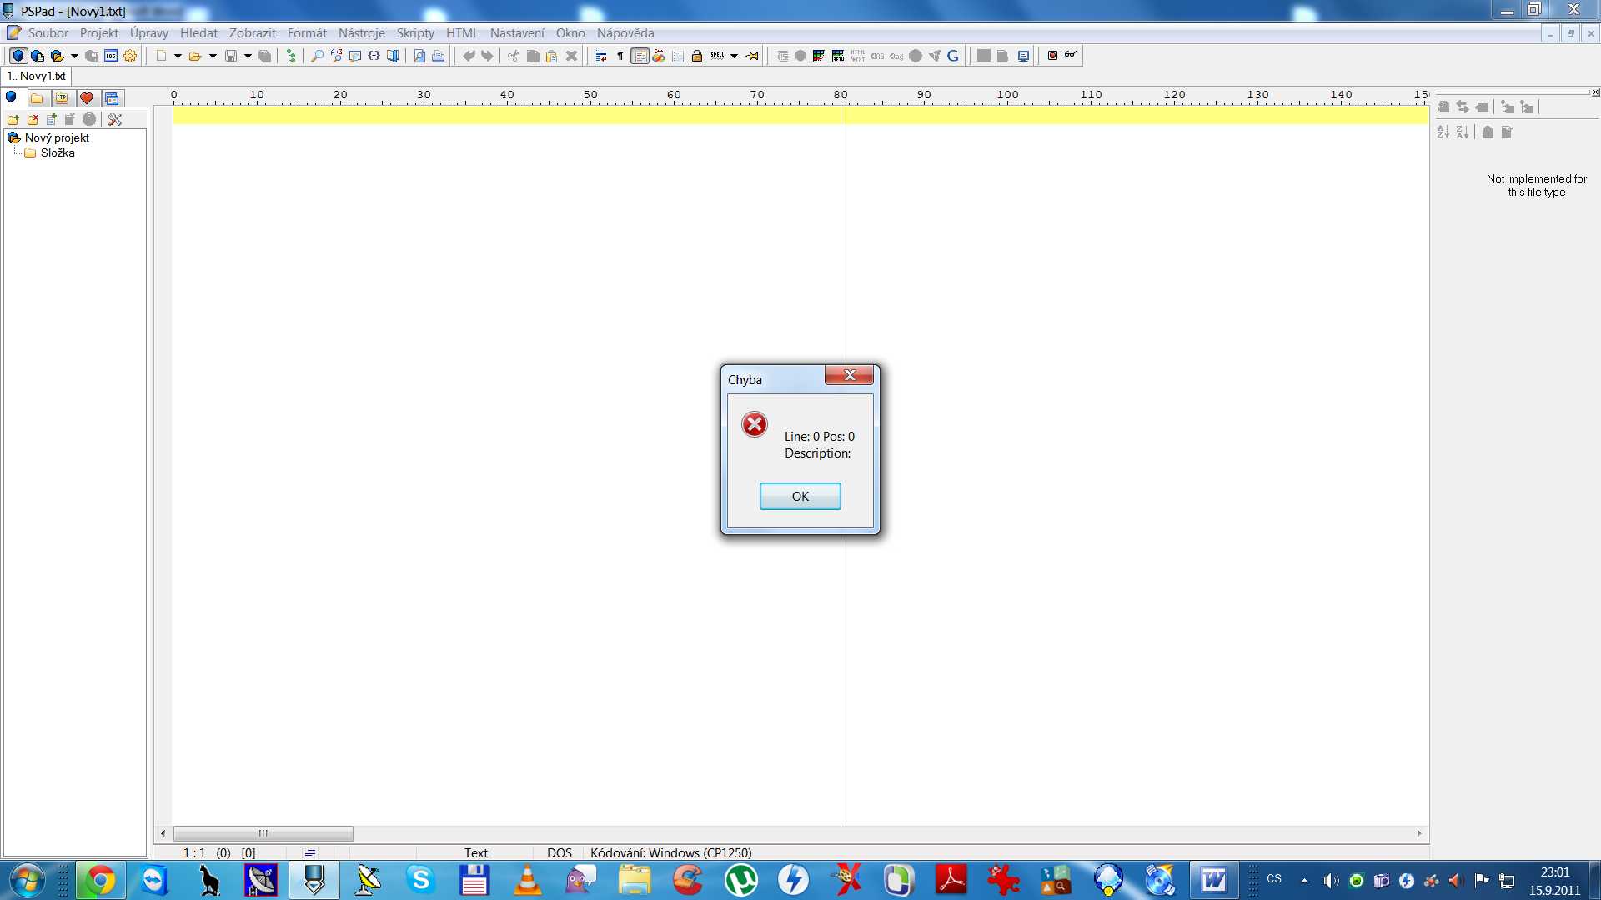This screenshot has height=900, width=1601.
Task: Open the FTP tab in side panel
Action: point(62,98)
